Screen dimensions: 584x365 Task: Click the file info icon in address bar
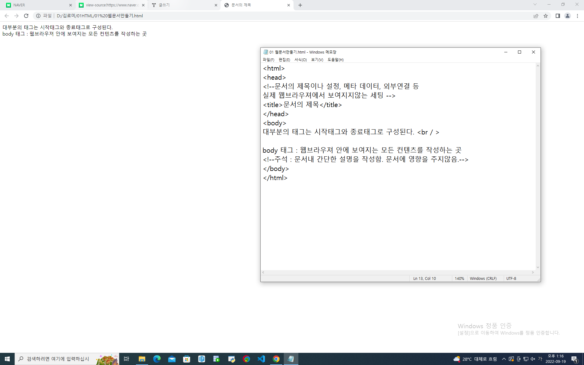point(38,16)
